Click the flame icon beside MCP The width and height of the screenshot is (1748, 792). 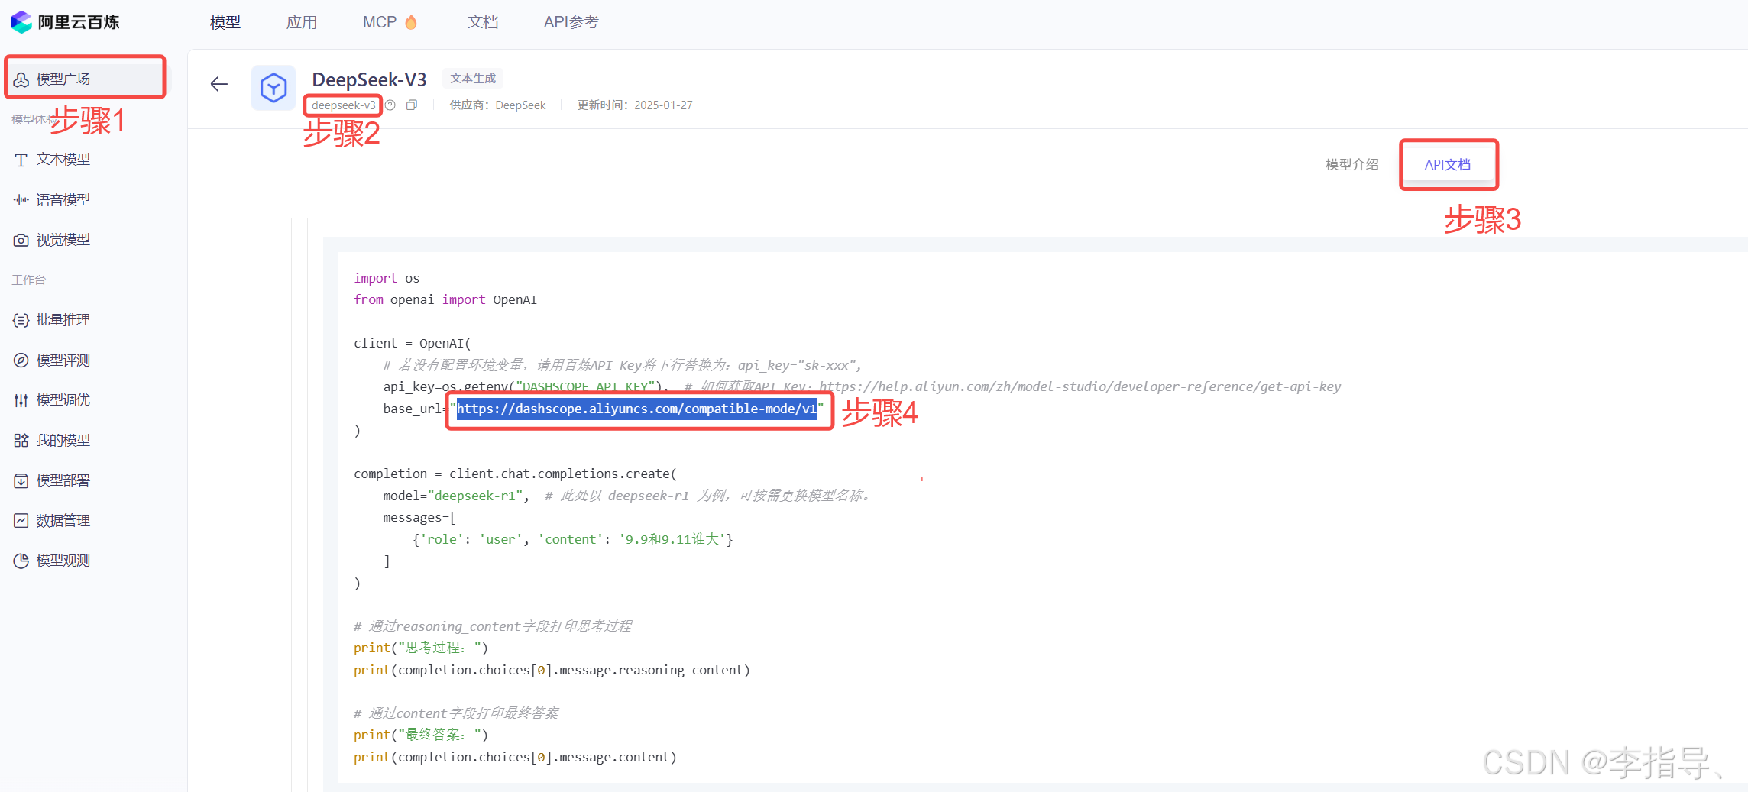click(411, 22)
